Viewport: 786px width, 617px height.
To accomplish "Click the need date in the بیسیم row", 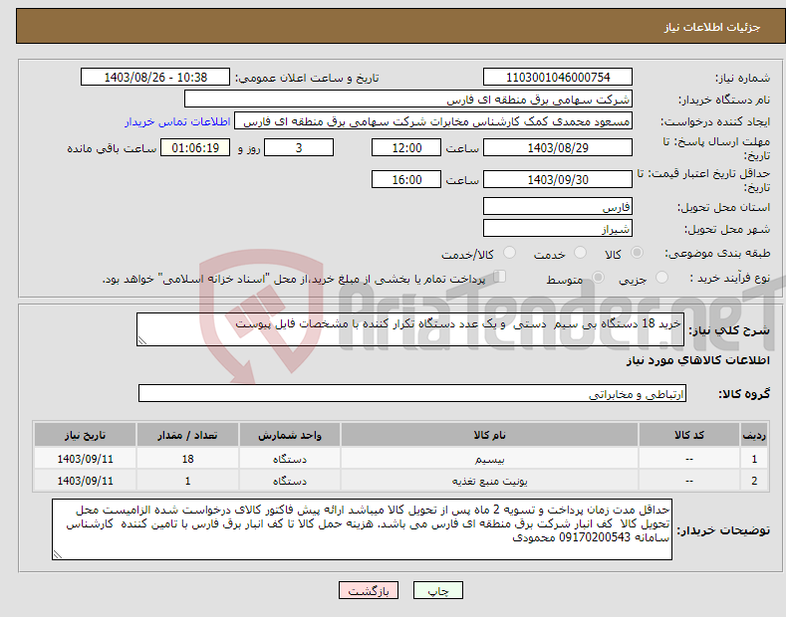I will coord(86,459).
